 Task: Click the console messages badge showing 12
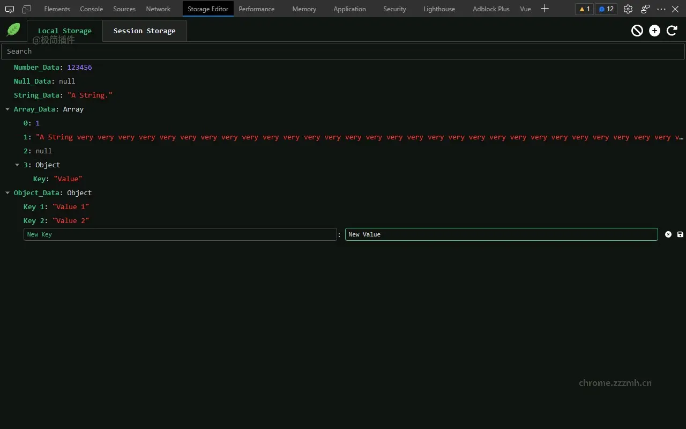tap(606, 9)
